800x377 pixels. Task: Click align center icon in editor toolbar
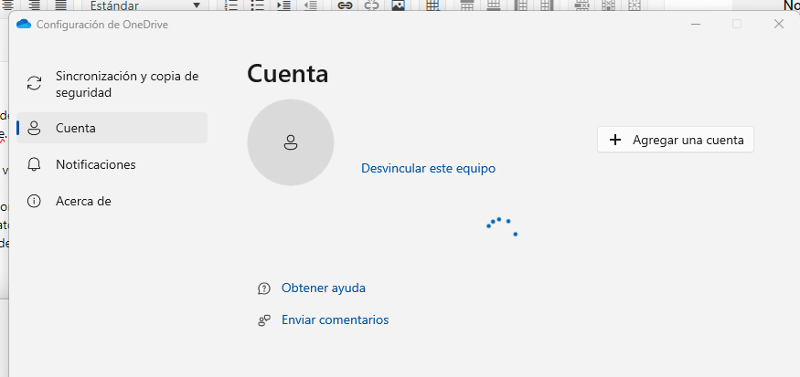(x=8, y=5)
